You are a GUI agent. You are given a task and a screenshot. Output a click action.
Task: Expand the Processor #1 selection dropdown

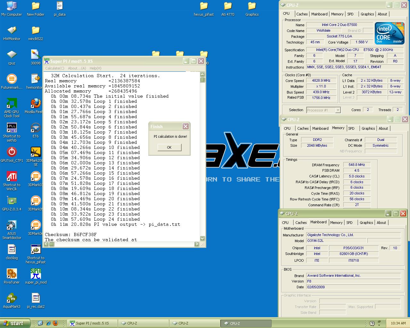pyautogui.click(x=338, y=110)
